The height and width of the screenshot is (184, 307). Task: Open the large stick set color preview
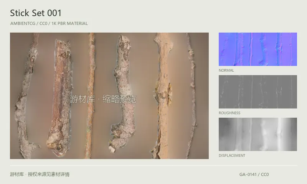click(x=109, y=95)
